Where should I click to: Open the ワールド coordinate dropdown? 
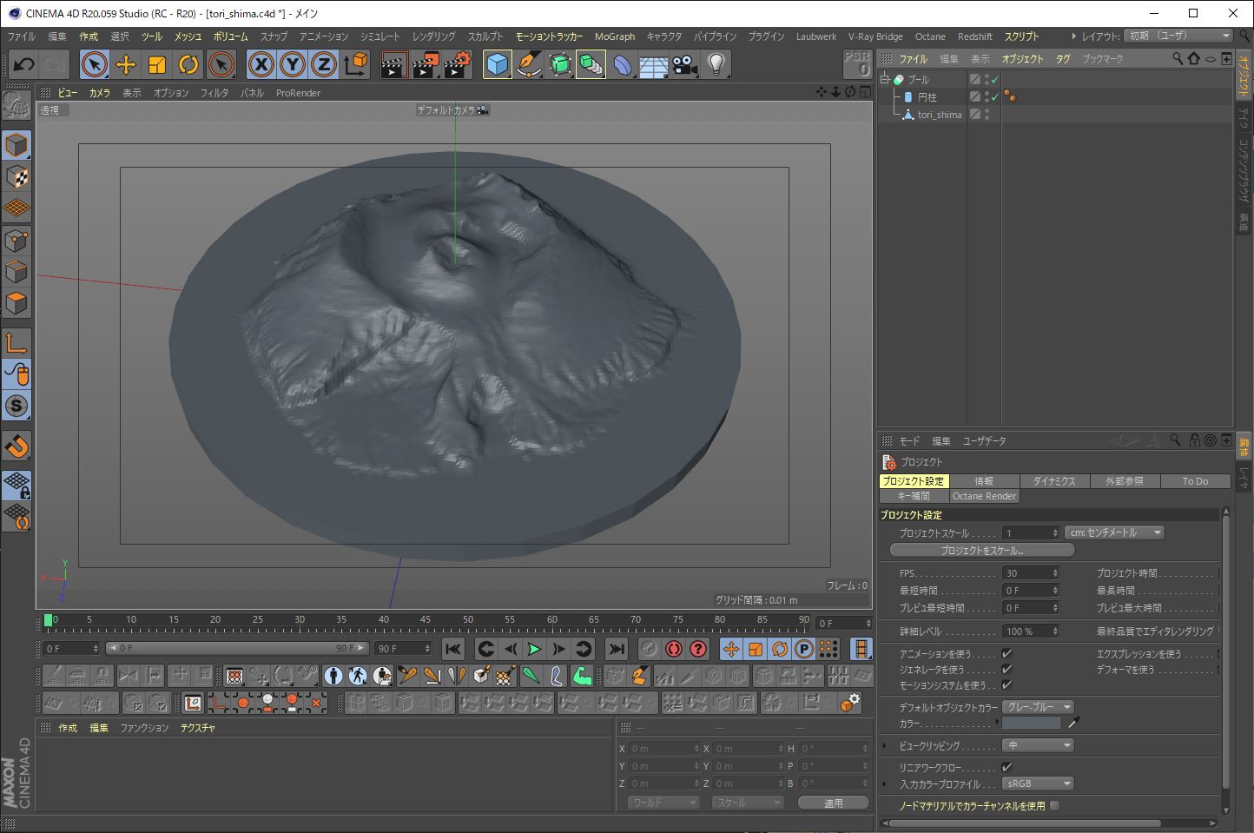[x=663, y=803]
